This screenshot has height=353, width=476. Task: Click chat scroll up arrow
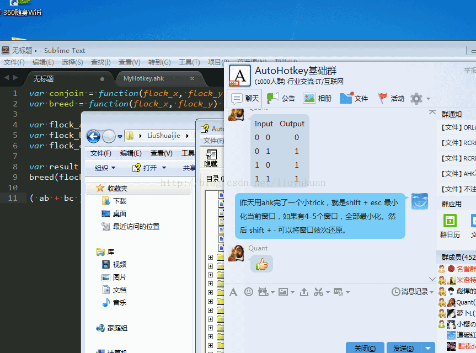432,113
